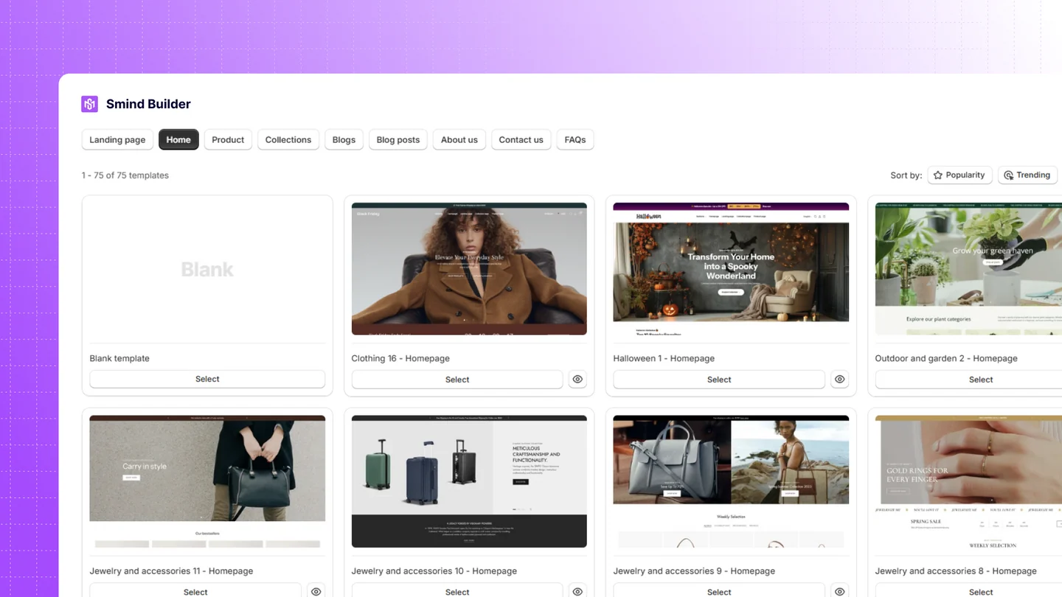Screen dimensions: 1062x597
Task: Switch to the Product tab
Action: pyautogui.click(x=228, y=140)
